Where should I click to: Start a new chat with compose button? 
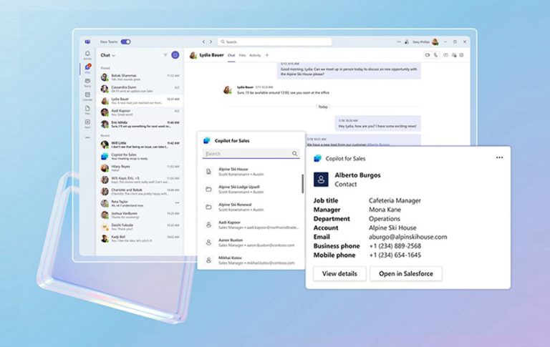(175, 54)
